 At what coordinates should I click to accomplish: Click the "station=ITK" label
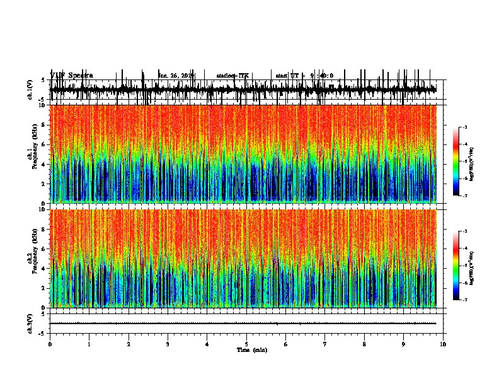[x=232, y=76]
